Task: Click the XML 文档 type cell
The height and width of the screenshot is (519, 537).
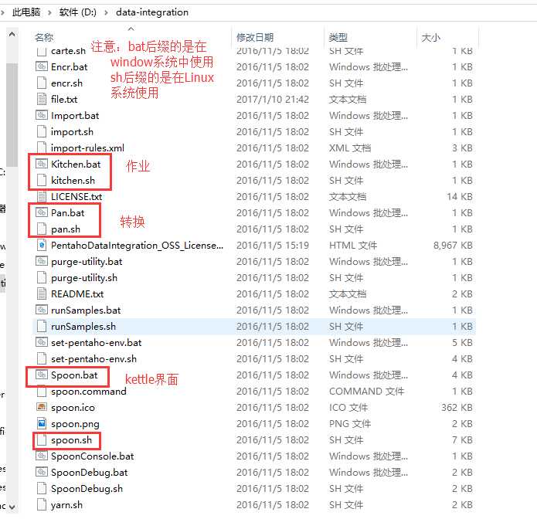Action: [x=350, y=148]
